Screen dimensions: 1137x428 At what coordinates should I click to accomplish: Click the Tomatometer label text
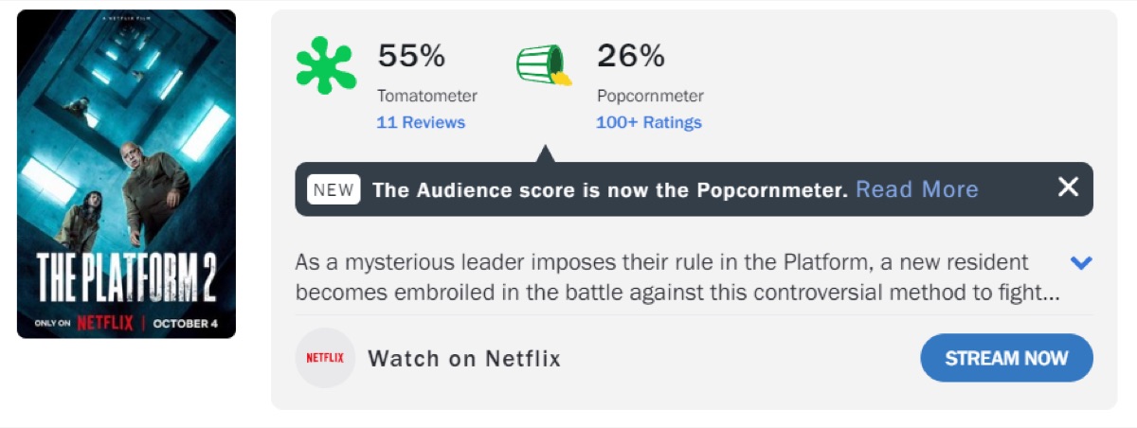coord(426,96)
